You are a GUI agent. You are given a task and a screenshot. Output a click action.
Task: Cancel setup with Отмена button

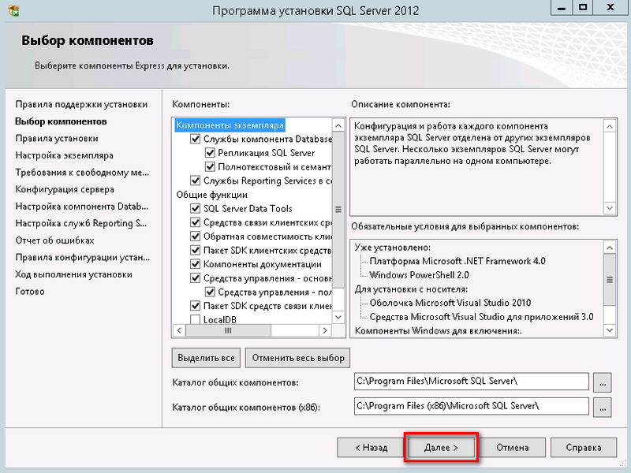click(x=512, y=448)
